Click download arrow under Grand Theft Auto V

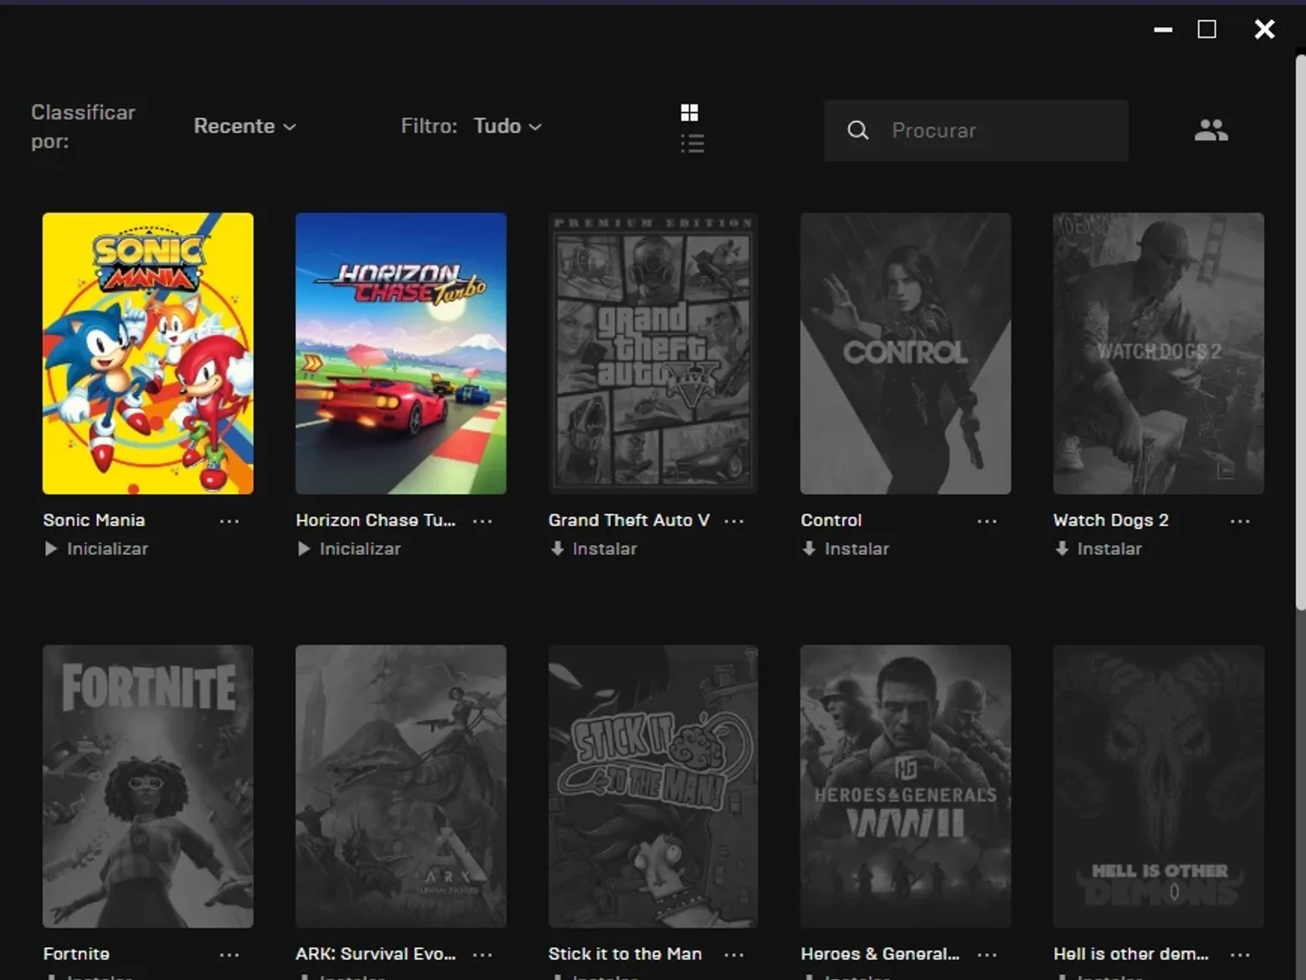coord(557,549)
